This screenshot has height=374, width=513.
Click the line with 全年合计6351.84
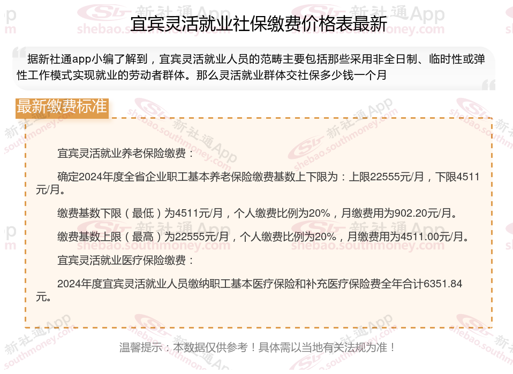tap(249, 290)
